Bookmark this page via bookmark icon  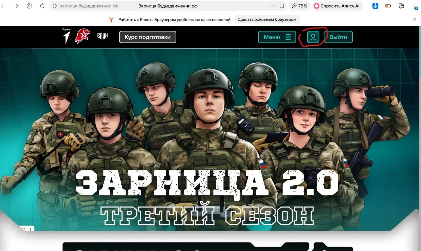click(282, 6)
